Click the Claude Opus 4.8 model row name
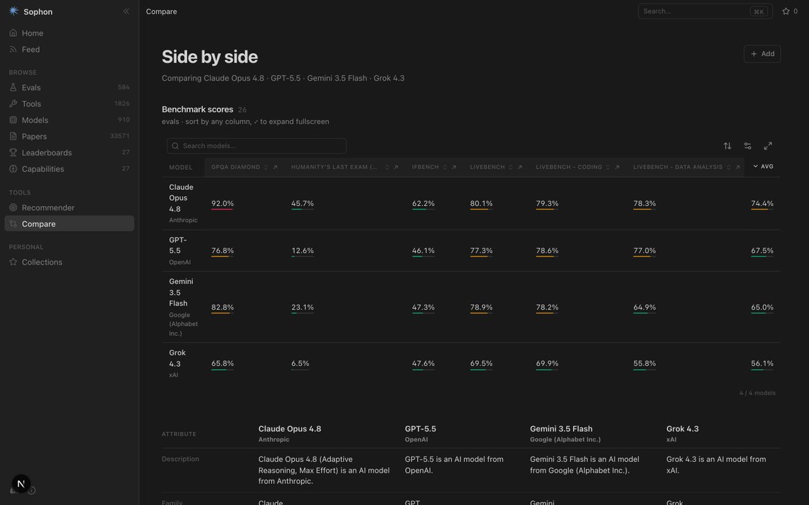This screenshot has height=505, width=809. (x=181, y=198)
